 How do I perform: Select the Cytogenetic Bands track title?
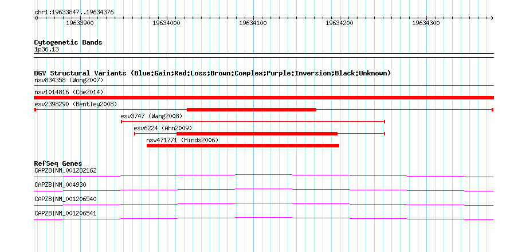(68, 42)
